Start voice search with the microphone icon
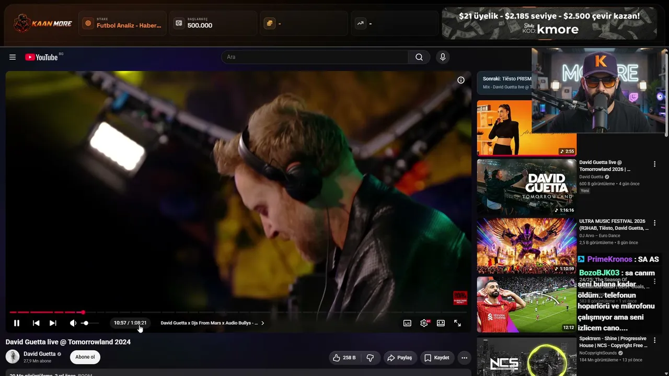The width and height of the screenshot is (669, 376). click(x=443, y=57)
